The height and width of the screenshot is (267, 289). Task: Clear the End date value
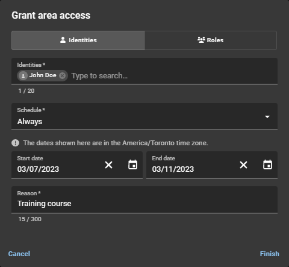point(243,165)
